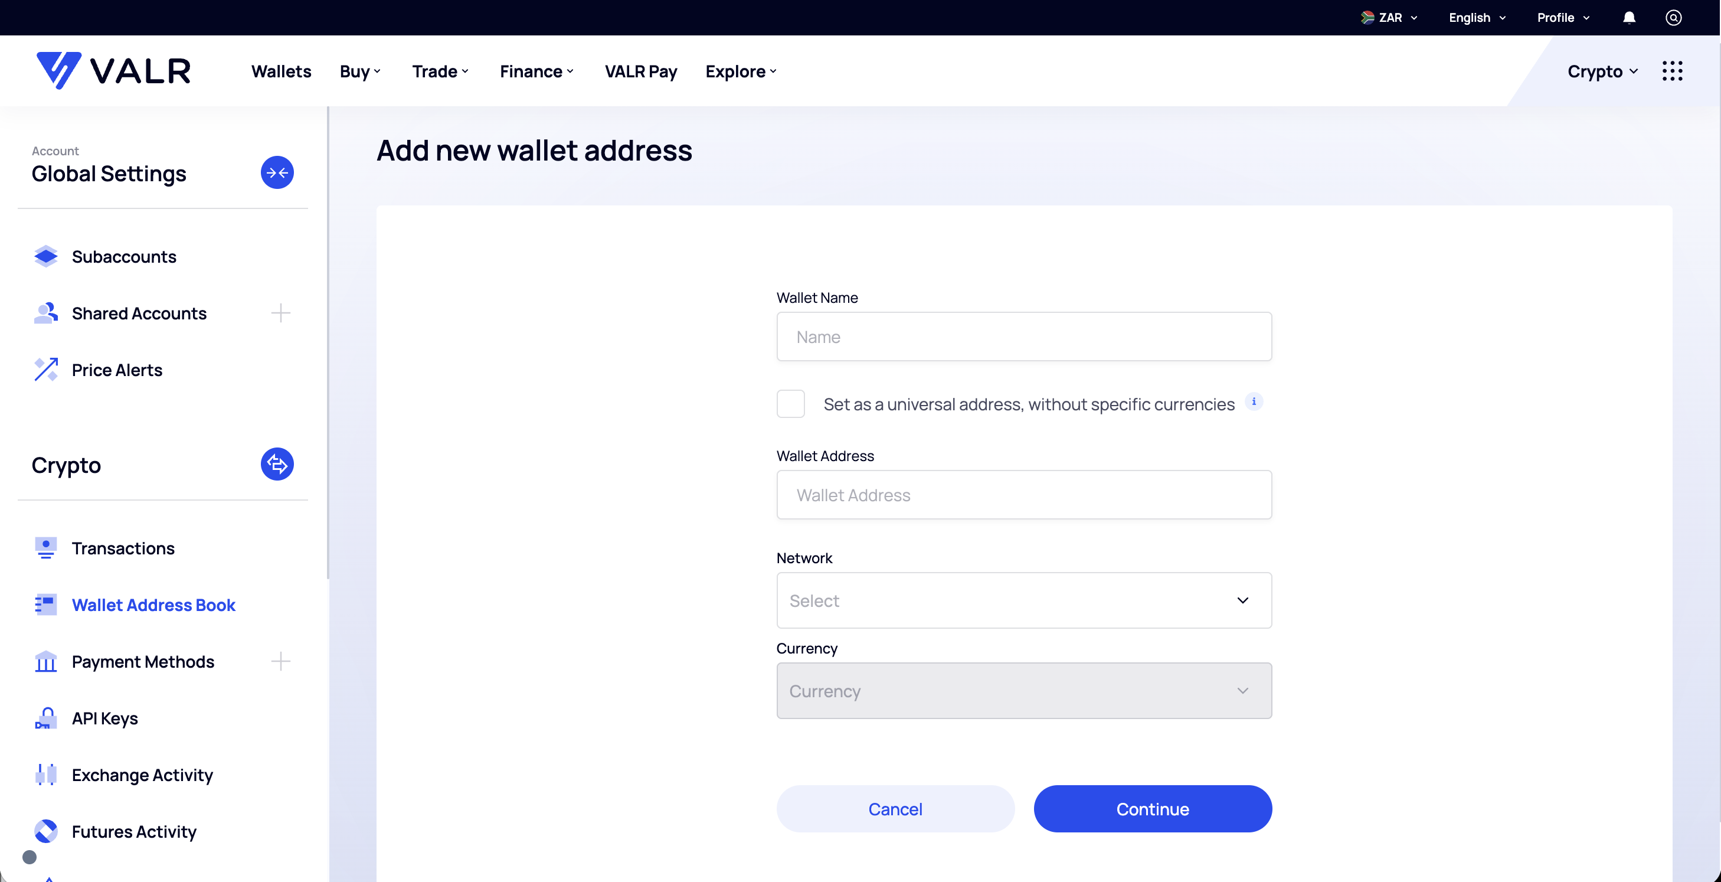Click the VALR logo
1721x882 pixels.
coord(113,71)
